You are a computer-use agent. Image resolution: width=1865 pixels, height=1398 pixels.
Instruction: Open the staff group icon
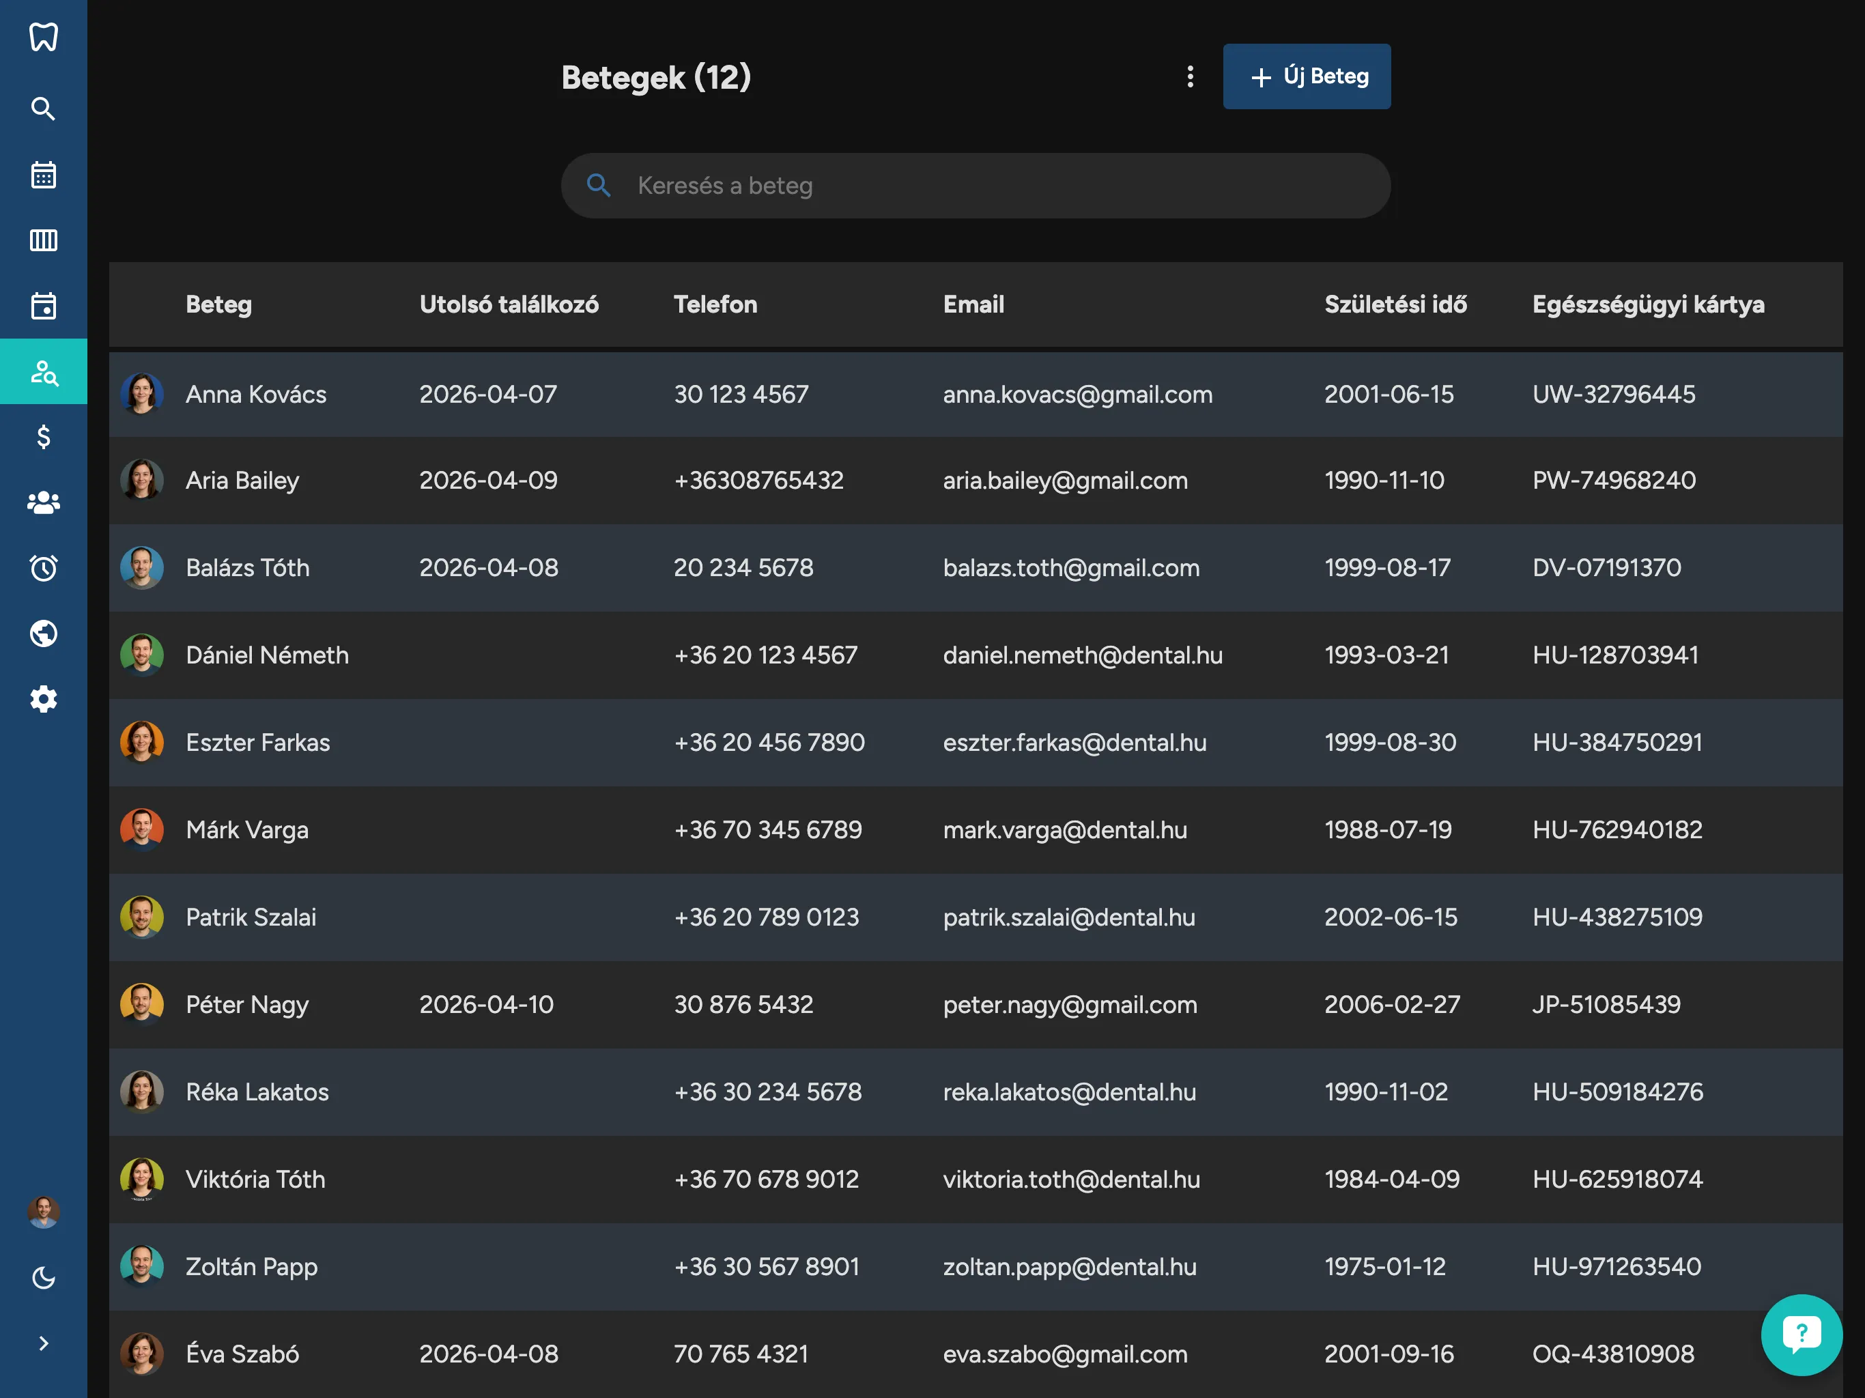[x=43, y=502]
